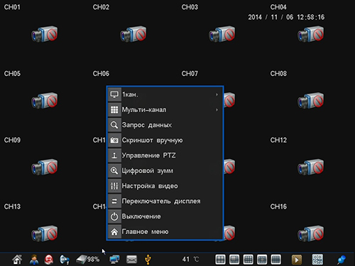Expand the Мульти-канал submenu arrow

(217, 110)
